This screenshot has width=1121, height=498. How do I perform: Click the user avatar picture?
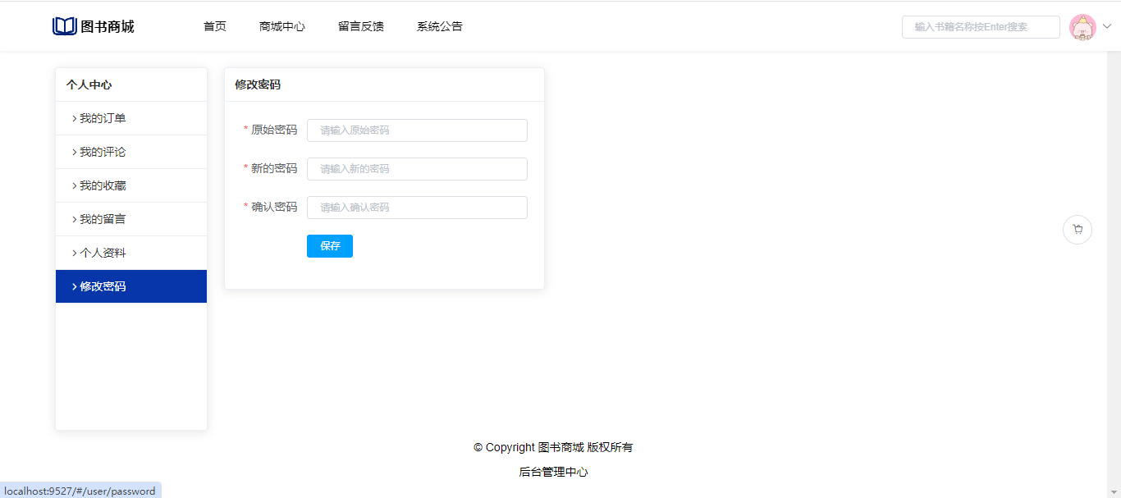click(1082, 27)
